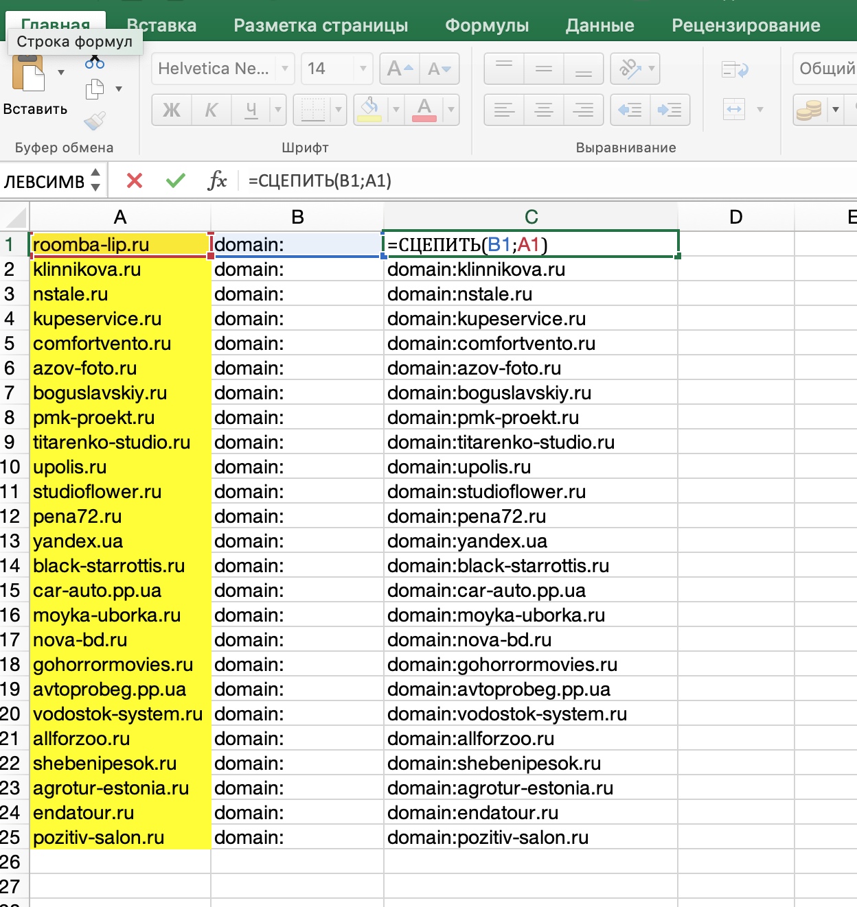Increase font size with A-up icon

400,69
